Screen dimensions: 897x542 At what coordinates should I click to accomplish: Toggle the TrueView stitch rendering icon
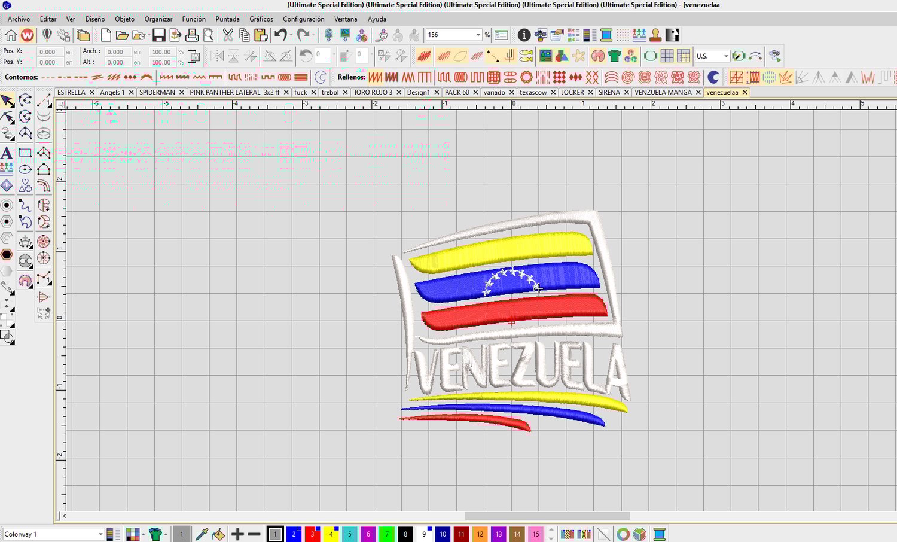click(424, 56)
